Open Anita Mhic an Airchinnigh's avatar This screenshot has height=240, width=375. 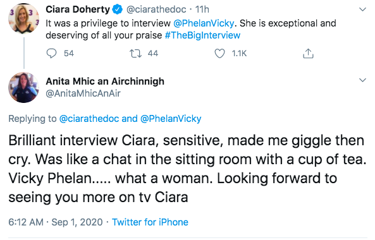(x=23, y=88)
